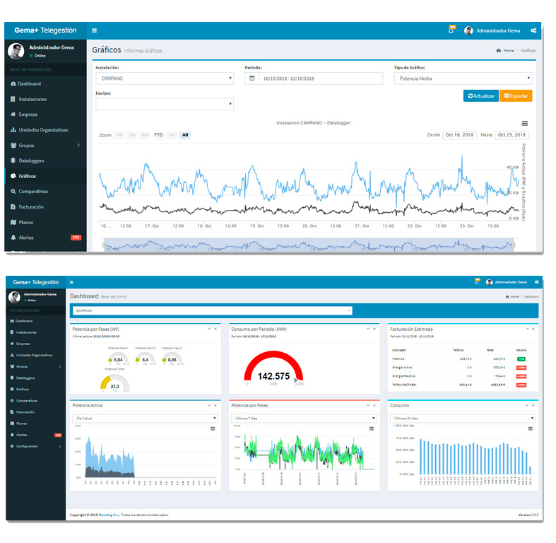Open the chart menu icon above the Gráficos chart
The height and width of the screenshot is (543, 556).
point(524,124)
